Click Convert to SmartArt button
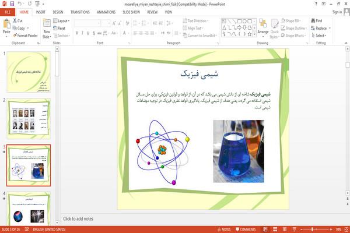Screen dimensions: 350x233 pyautogui.click(x=200, y=36)
